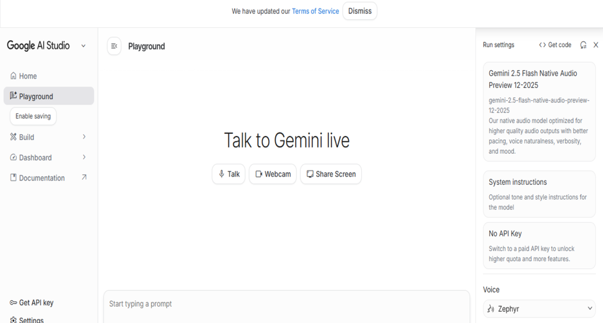Open the Google AI Studio dropdown
Screen dimensions: 603x323
[83, 46]
